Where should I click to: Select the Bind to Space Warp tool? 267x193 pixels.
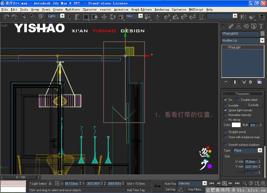point(41,17)
